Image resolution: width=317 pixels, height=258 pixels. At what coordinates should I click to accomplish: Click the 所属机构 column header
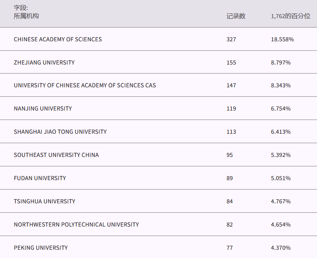pyautogui.click(x=26, y=16)
